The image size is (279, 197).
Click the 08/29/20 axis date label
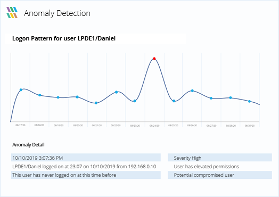point(250,126)
